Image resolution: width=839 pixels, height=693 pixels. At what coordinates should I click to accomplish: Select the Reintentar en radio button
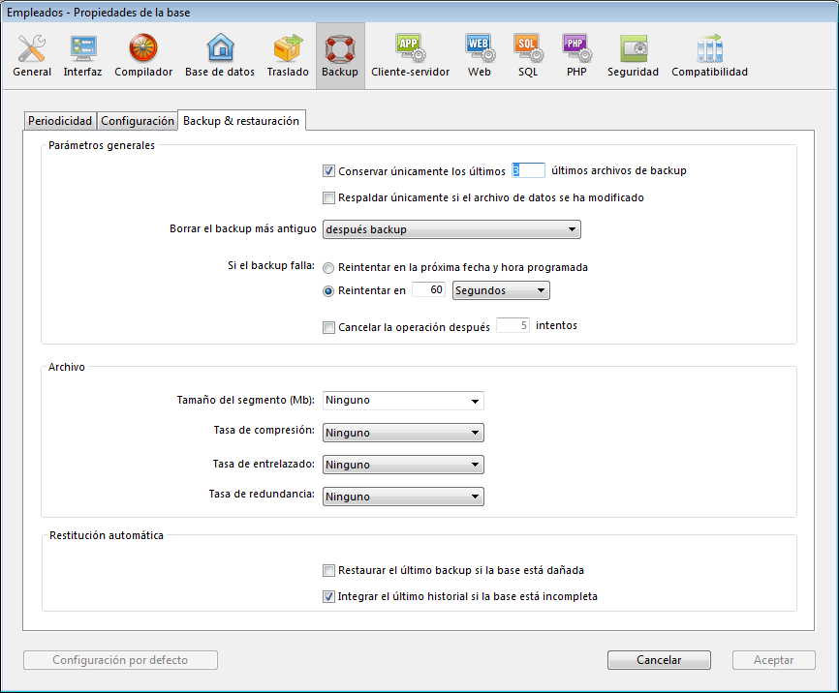click(328, 291)
